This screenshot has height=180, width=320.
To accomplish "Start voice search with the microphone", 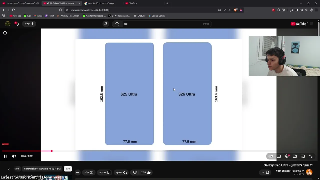I will tap(106, 24).
